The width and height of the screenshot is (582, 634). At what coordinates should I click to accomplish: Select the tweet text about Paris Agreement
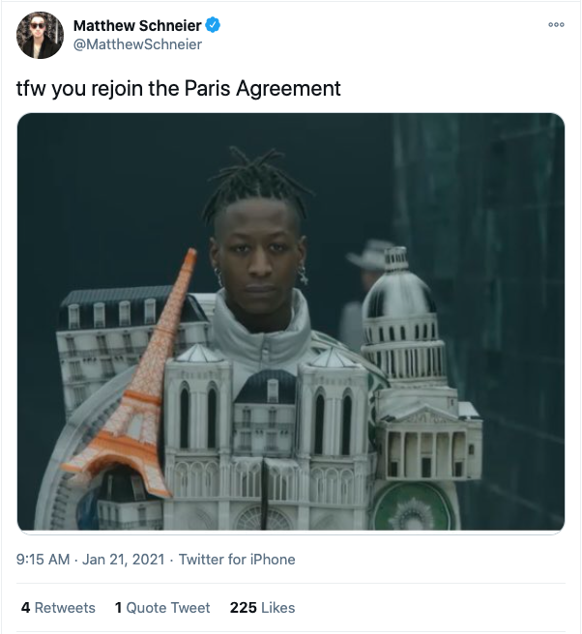coord(178,88)
